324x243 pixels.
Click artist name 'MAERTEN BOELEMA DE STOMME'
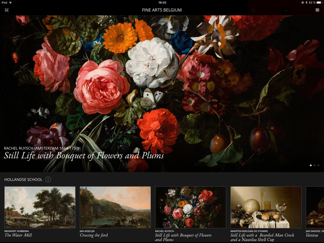pyautogui.click(x=249, y=231)
